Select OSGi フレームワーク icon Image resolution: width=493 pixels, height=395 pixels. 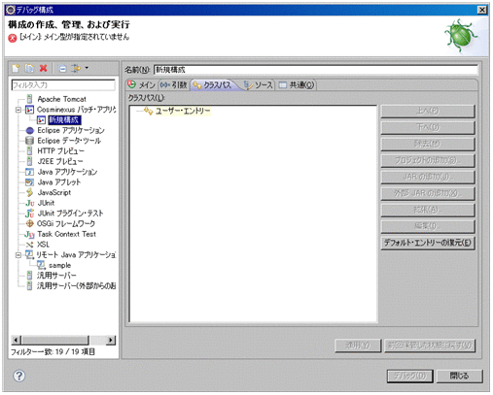[x=29, y=223]
